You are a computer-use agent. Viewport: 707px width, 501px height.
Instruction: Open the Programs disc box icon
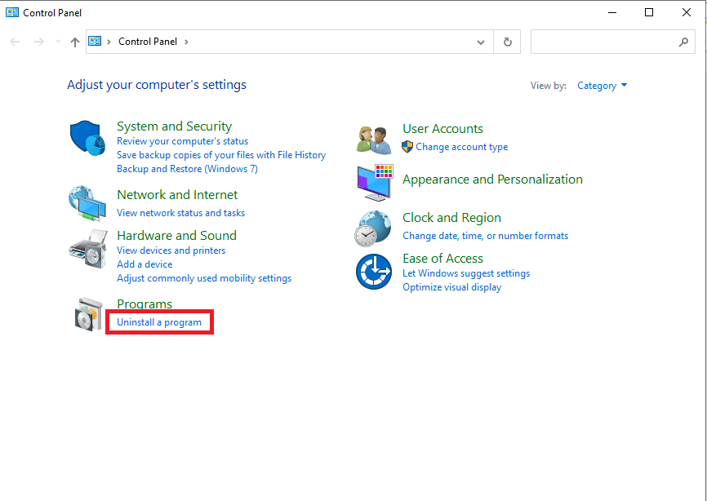87,314
